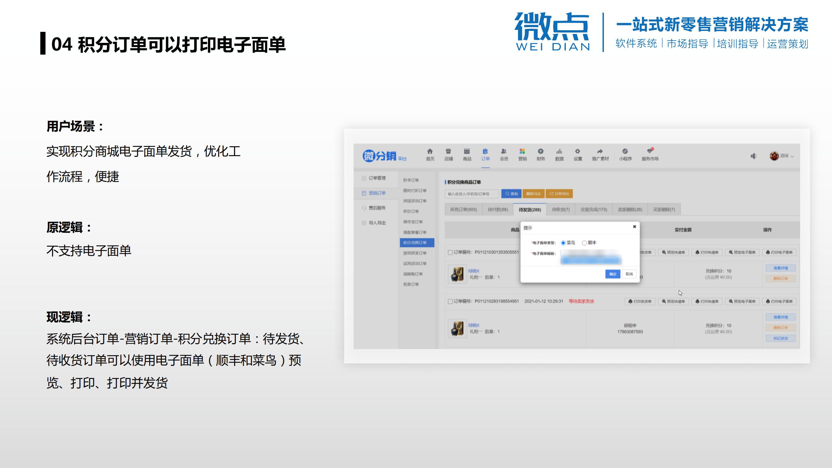Switch to the 卖家删除(26) tab
The image size is (832, 468).
(630, 210)
